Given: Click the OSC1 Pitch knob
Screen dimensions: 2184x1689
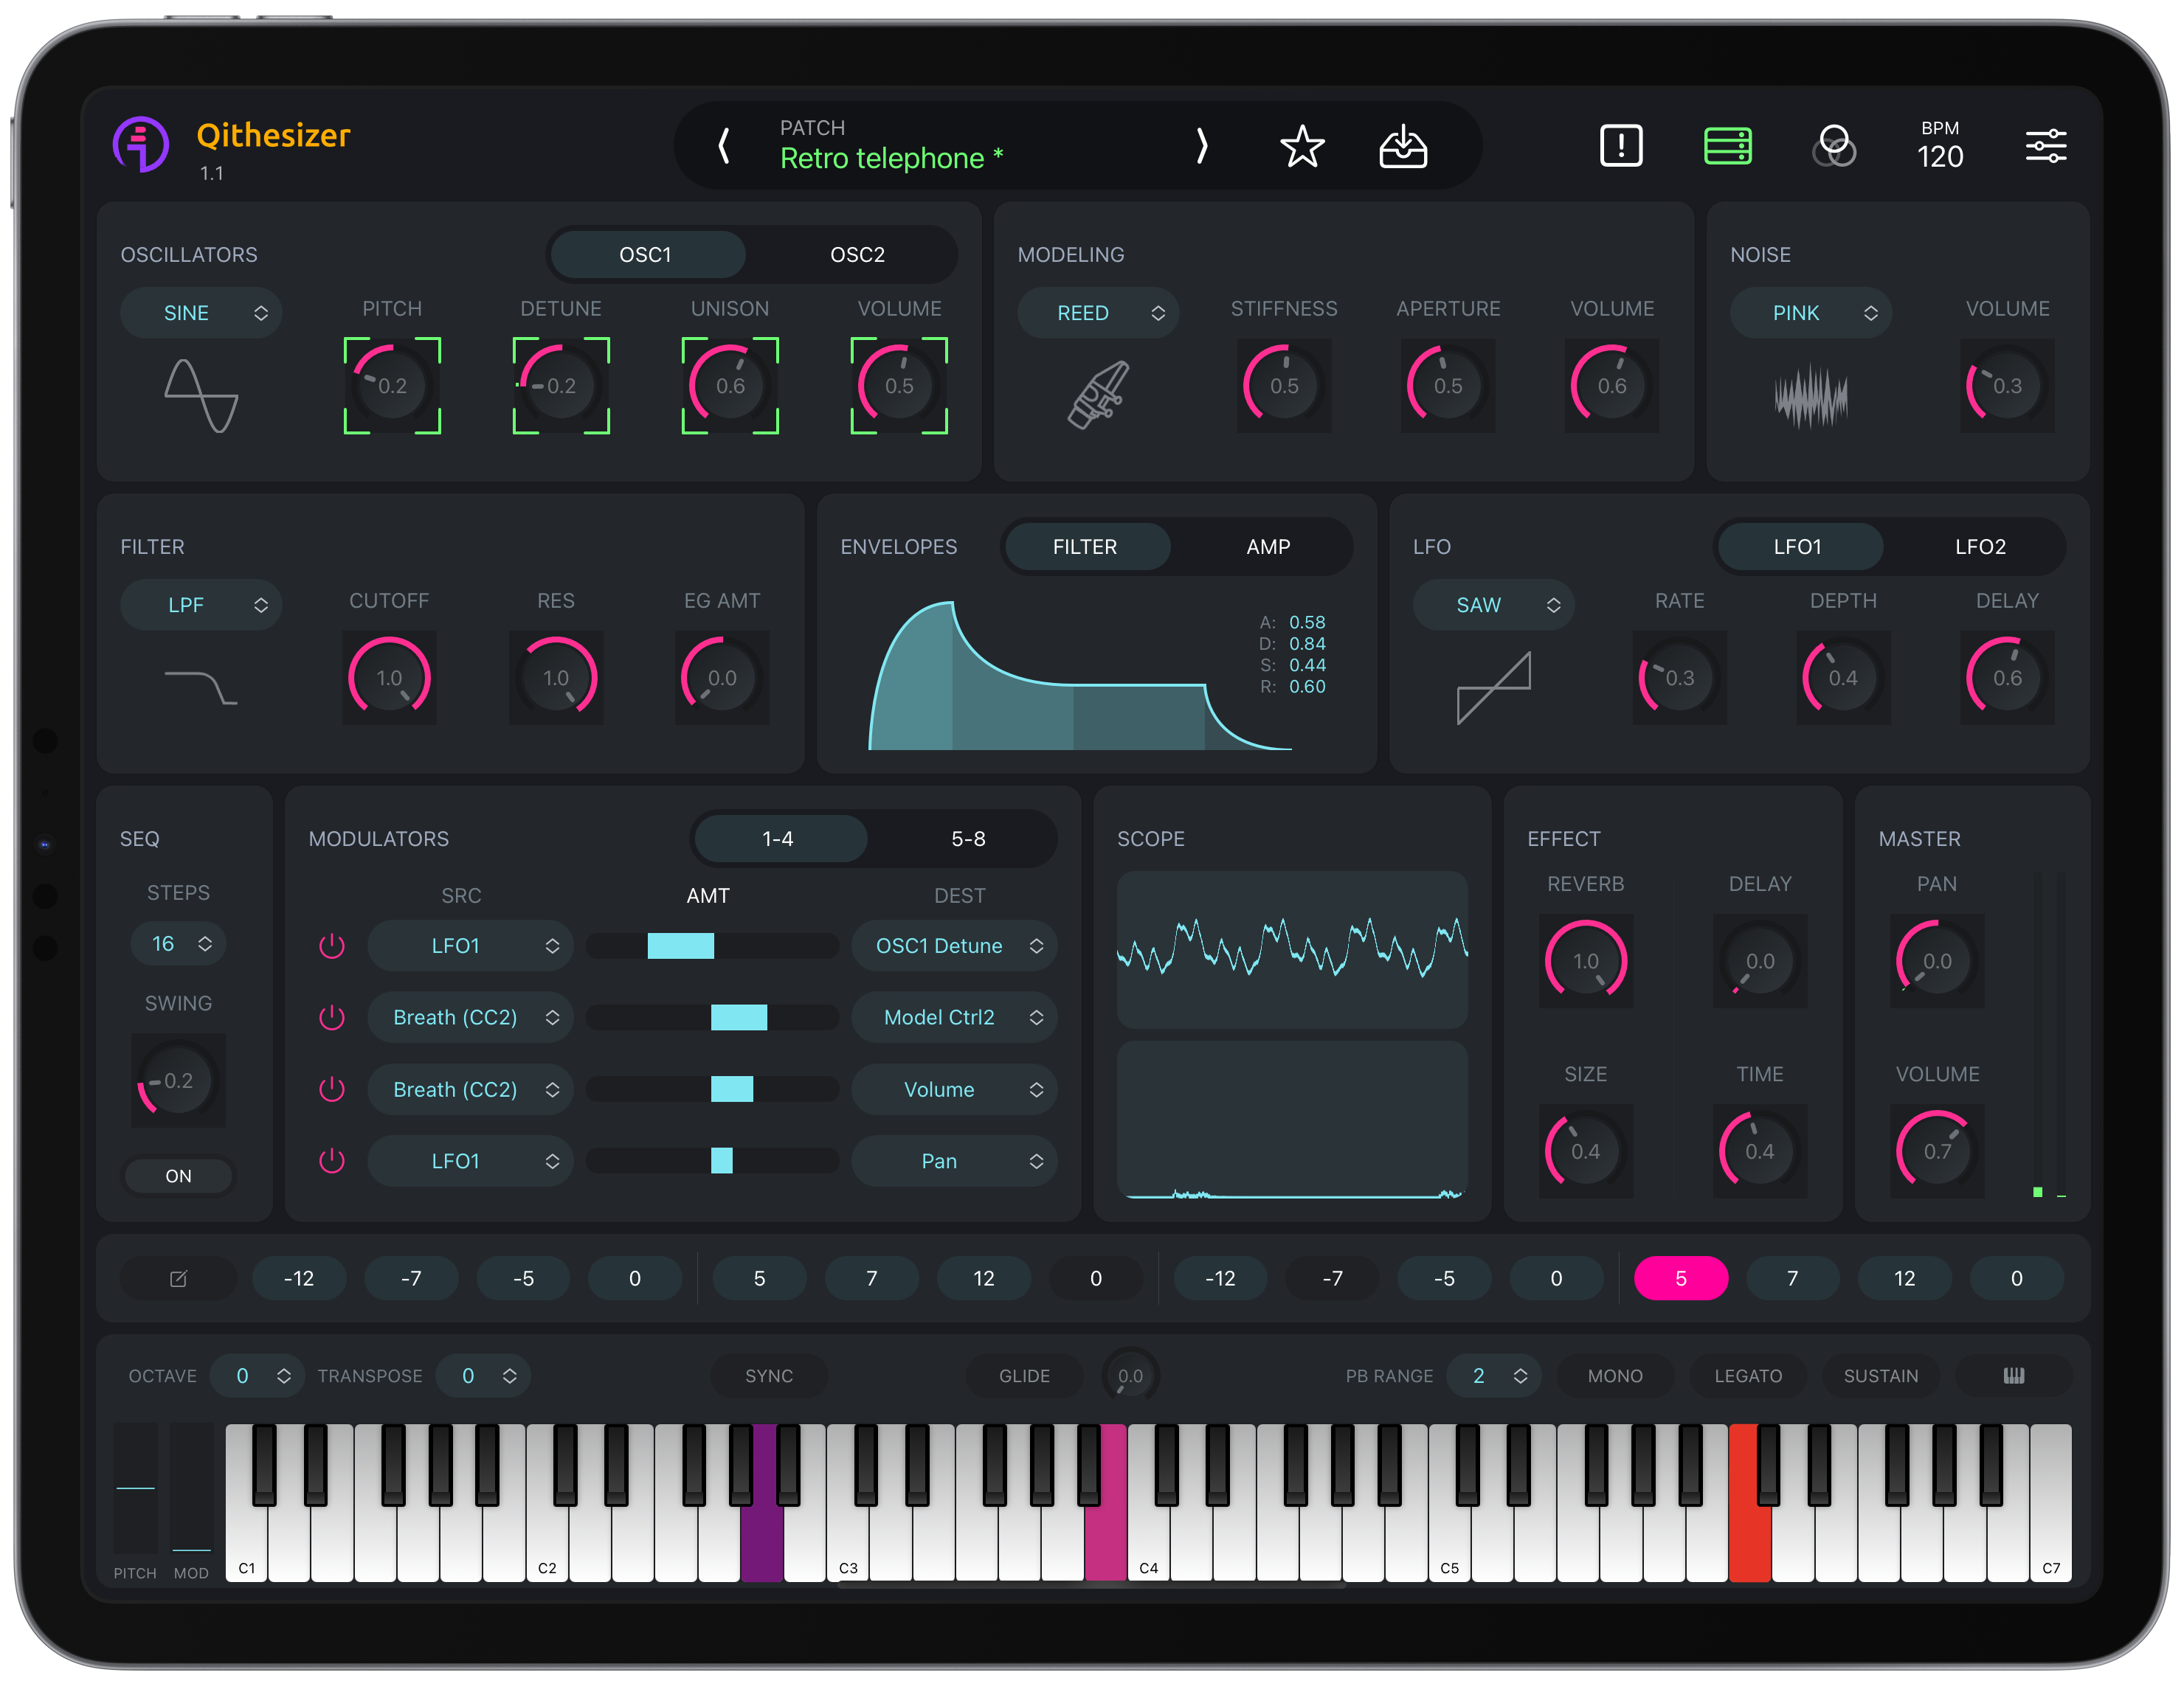Looking at the screenshot, I should pos(392,386).
